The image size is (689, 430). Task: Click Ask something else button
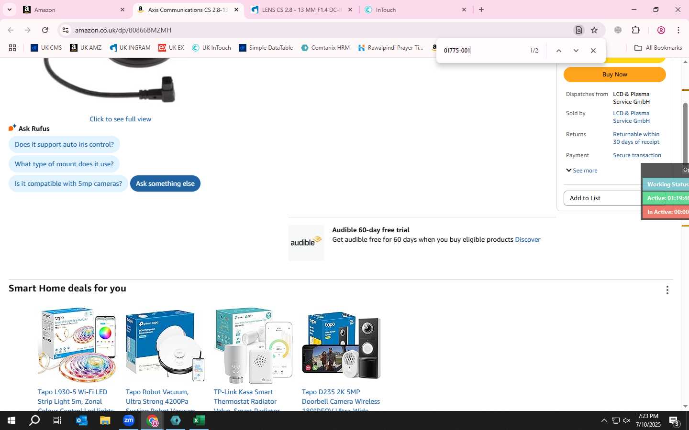165,183
